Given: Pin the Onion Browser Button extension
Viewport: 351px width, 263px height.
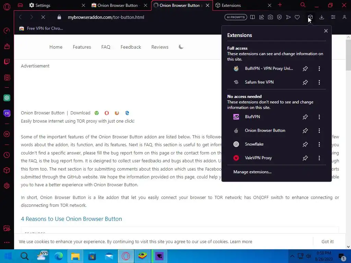Looking at the screenshot, I should pyautogui.click(x=305, y=130).
